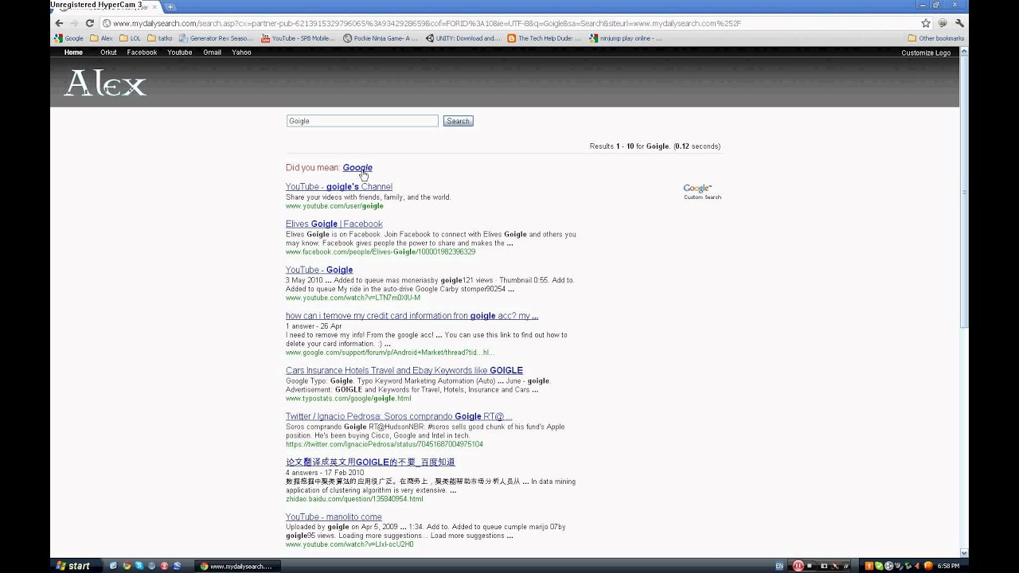The width and height of the screenshot is (1019, 573).
Task: Follow the 'Did you mean: Google' suggestion
Action: [357, 168]
